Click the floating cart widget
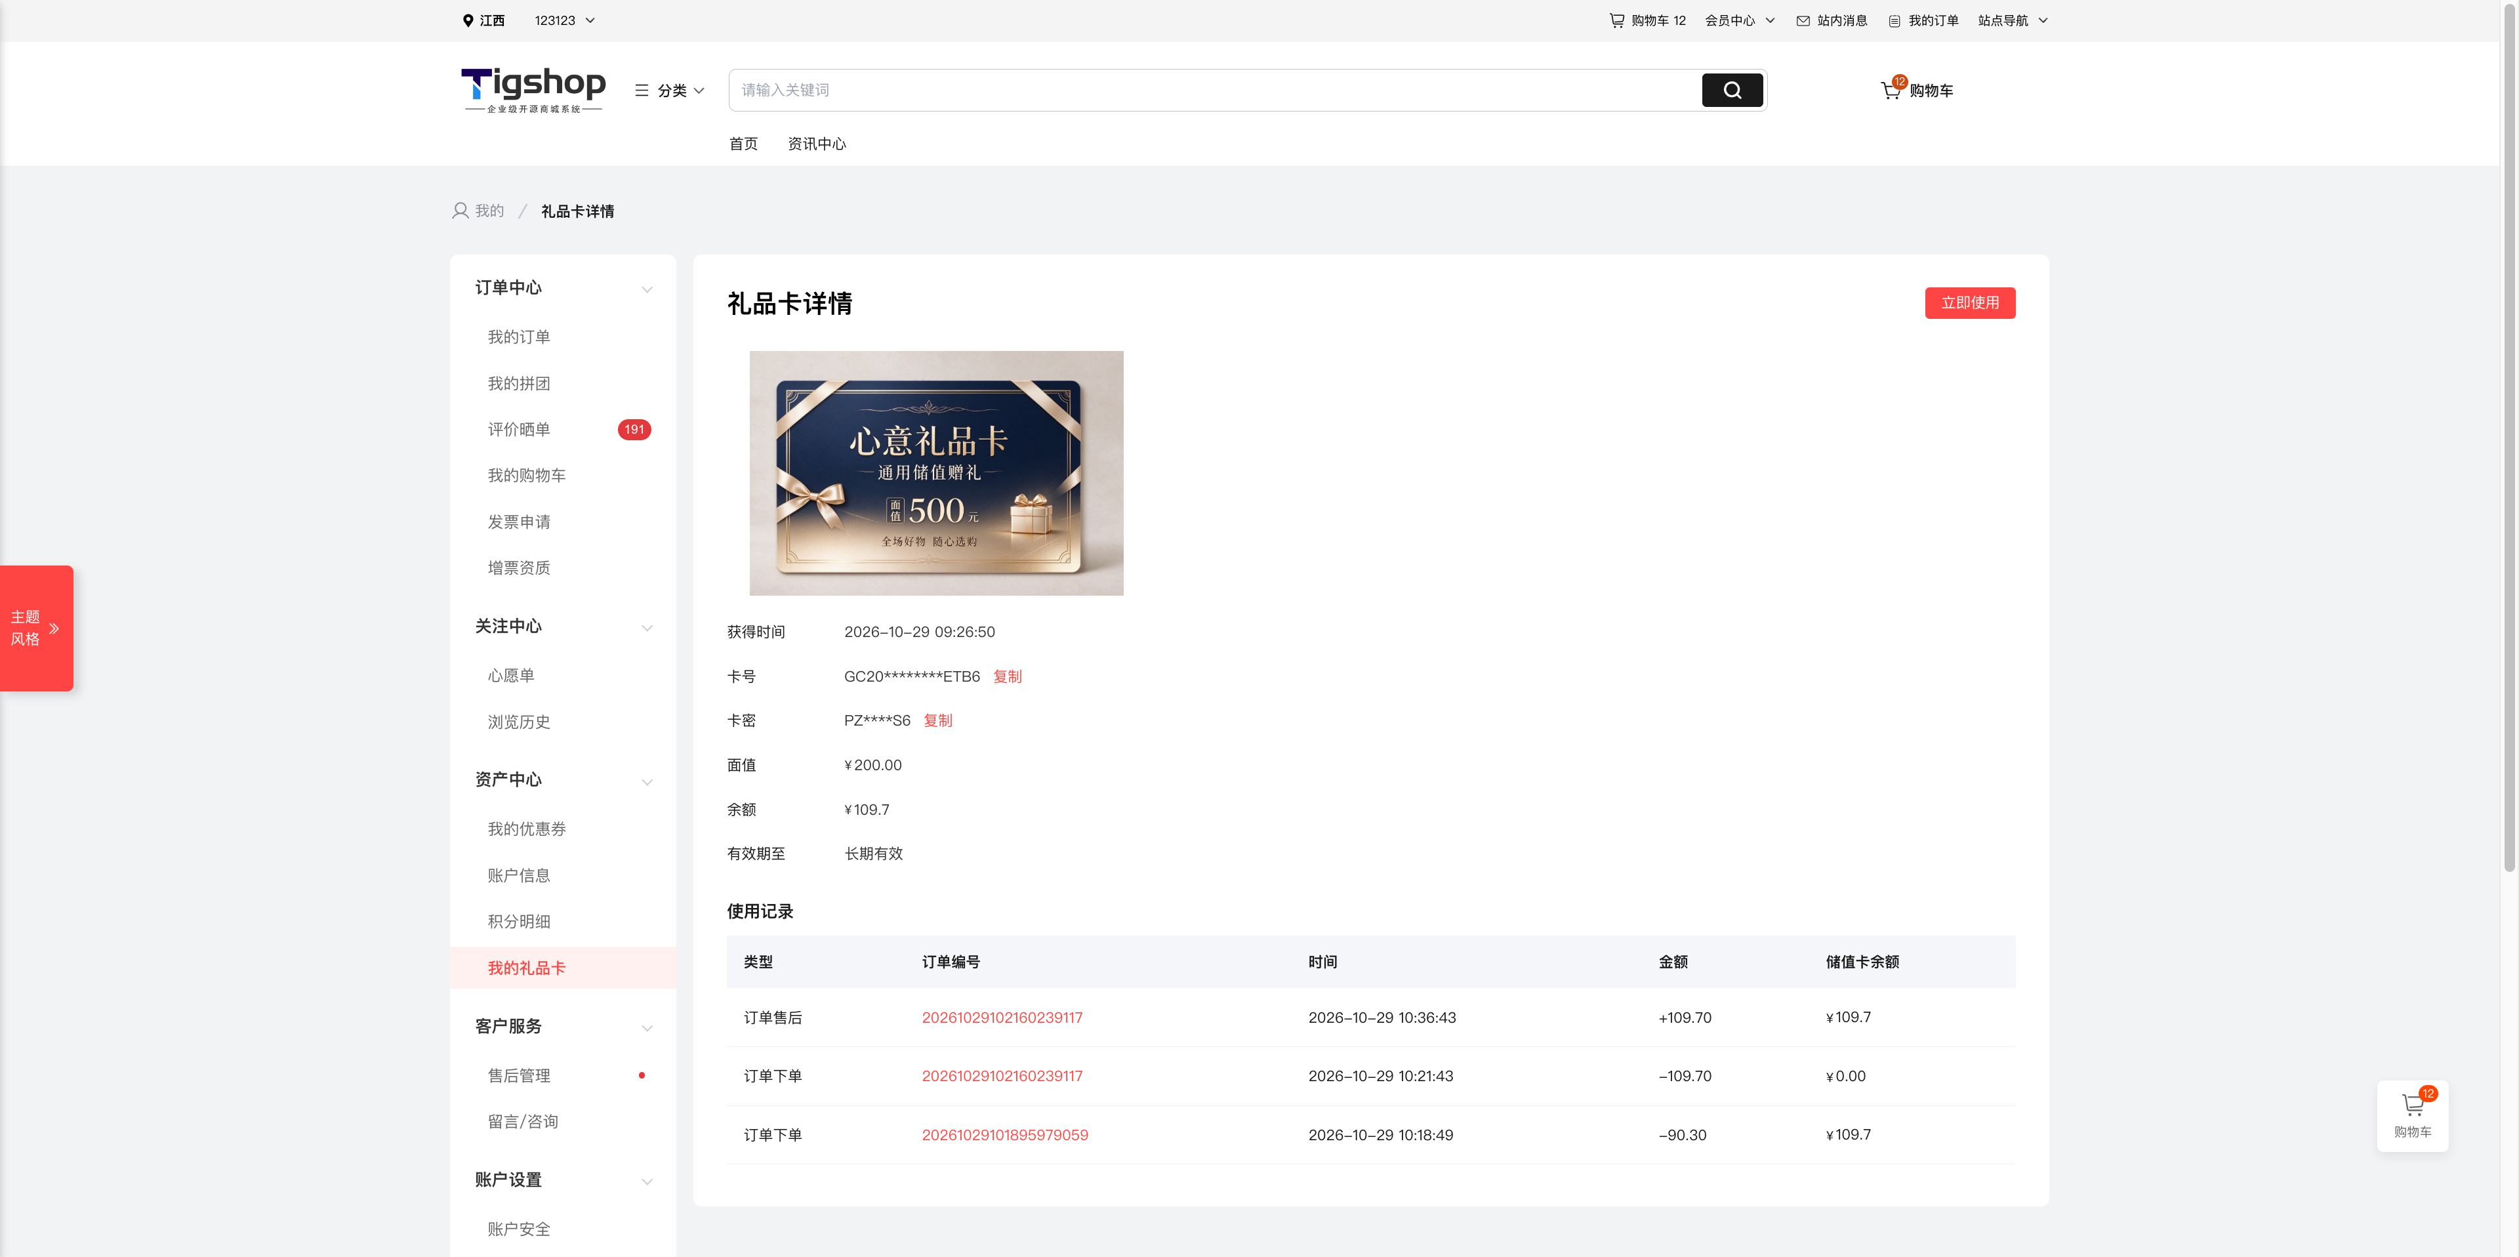Viewport: 2519px width, 1257px height. point(2413,1115)
